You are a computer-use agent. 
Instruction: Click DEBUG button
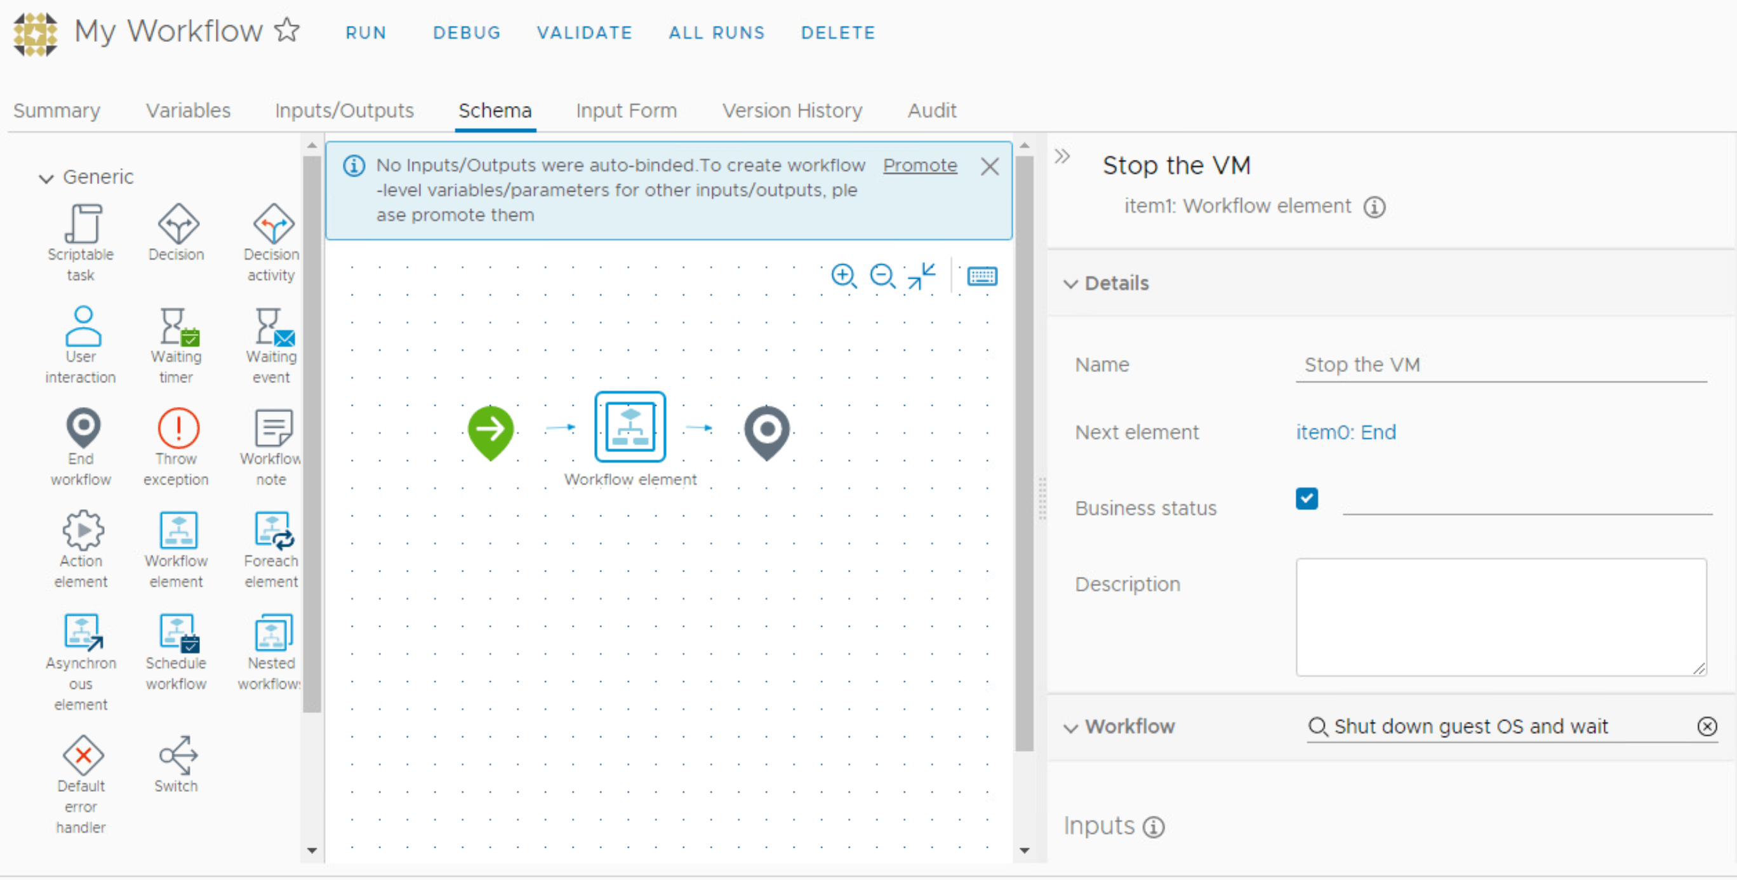(x=467, y=32)
